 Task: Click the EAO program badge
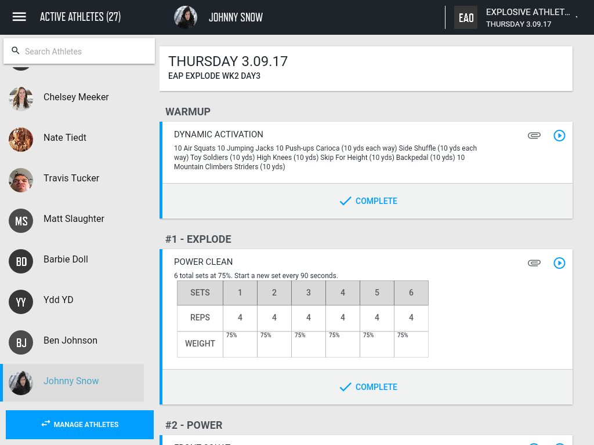[x=466, y=17]
